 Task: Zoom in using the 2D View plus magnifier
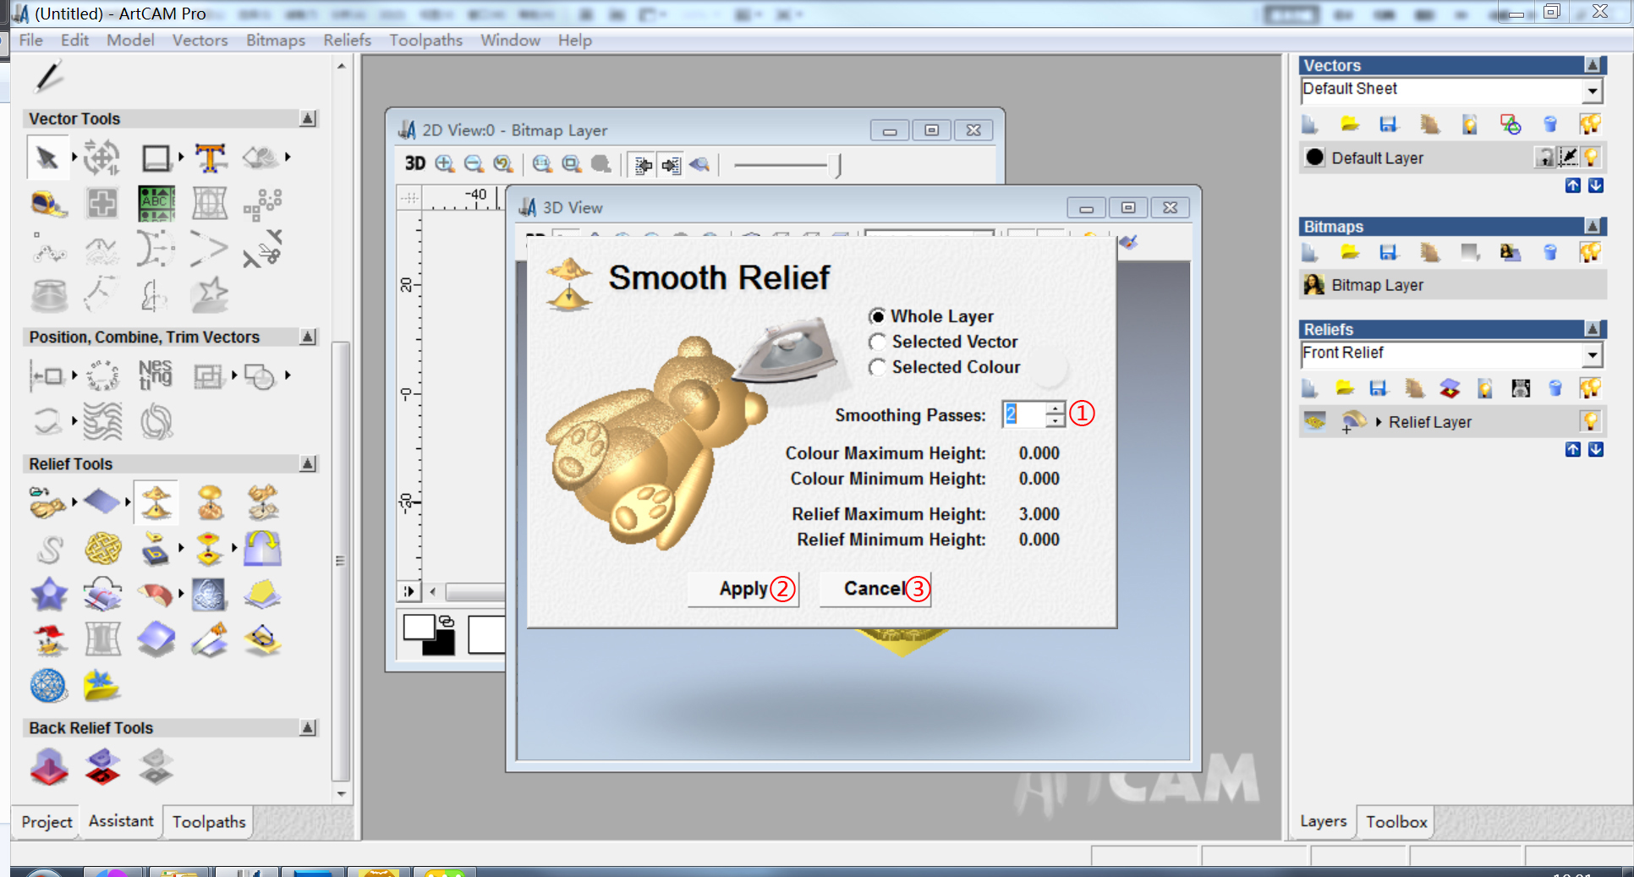(x=445, y=163)
